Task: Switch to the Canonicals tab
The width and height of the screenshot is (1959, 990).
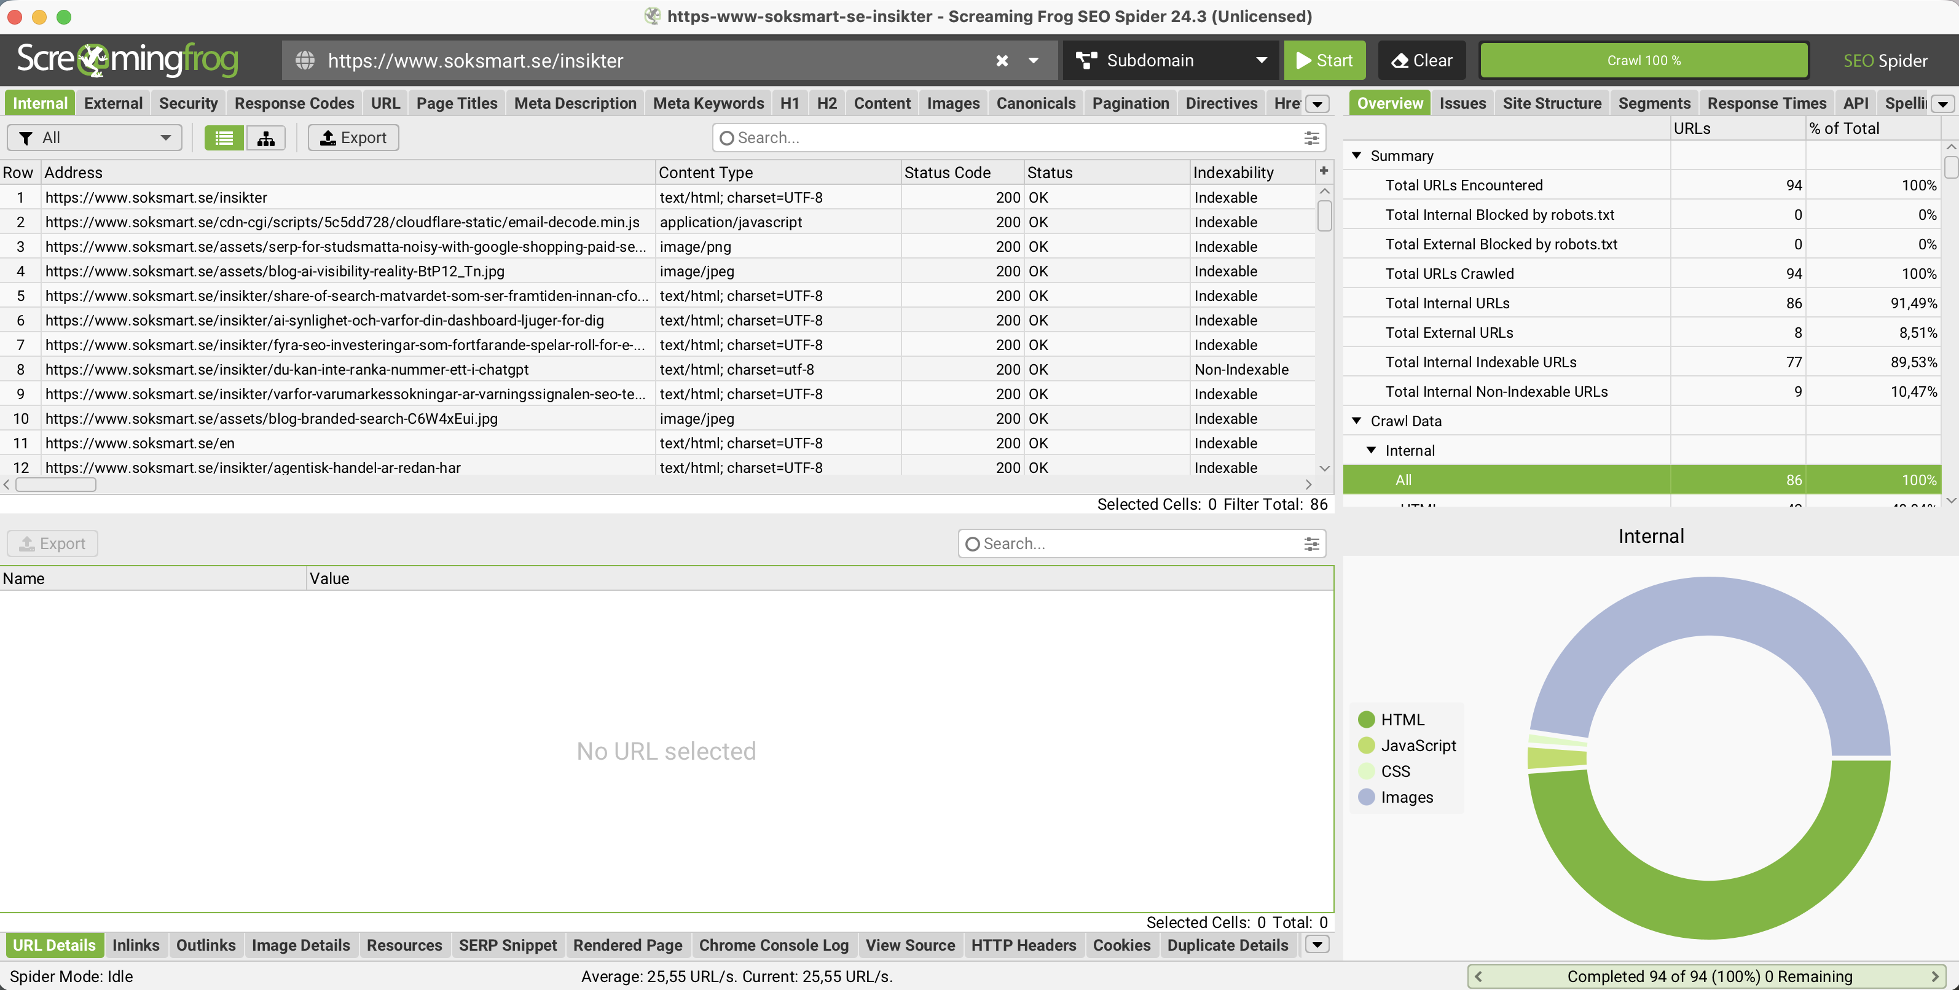Action: pos(1036,103)
